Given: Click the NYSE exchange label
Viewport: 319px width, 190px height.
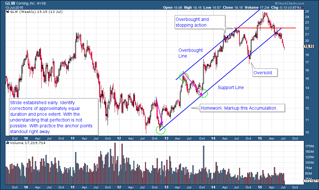Looking at the screenshot, I should (x=42, y=4).
